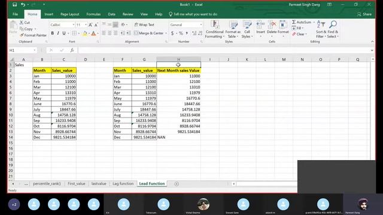Click the font color A swatch

click(x=93, y=33)
